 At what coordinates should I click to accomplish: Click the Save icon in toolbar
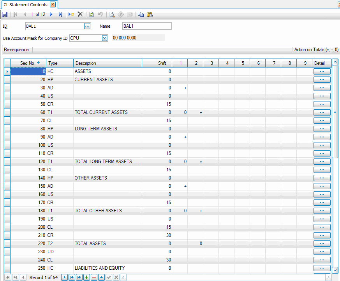[x=5, y=14]
